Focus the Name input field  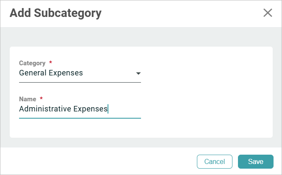[80, 109]
